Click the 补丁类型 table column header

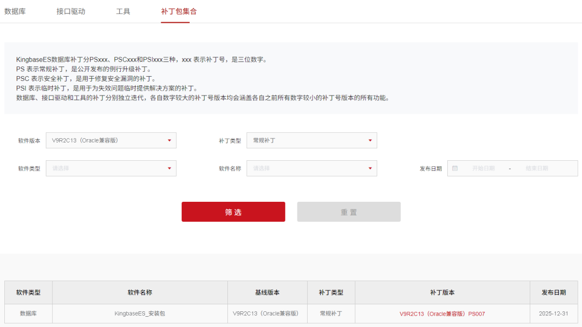pyautogui.click(x=331, y=292)
